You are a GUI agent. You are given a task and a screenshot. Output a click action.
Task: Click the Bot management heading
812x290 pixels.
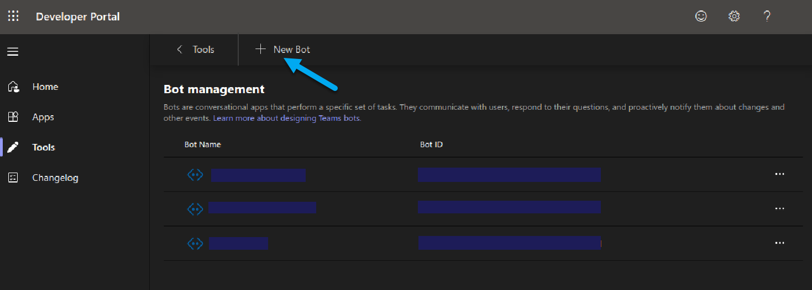coord(214,89)
